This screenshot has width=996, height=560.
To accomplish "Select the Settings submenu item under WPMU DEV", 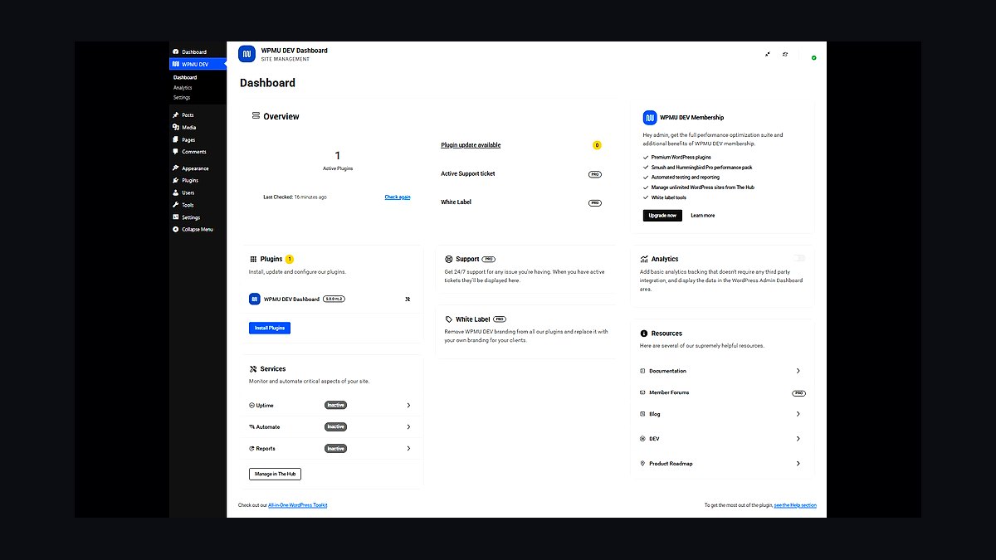I will 182,98.
